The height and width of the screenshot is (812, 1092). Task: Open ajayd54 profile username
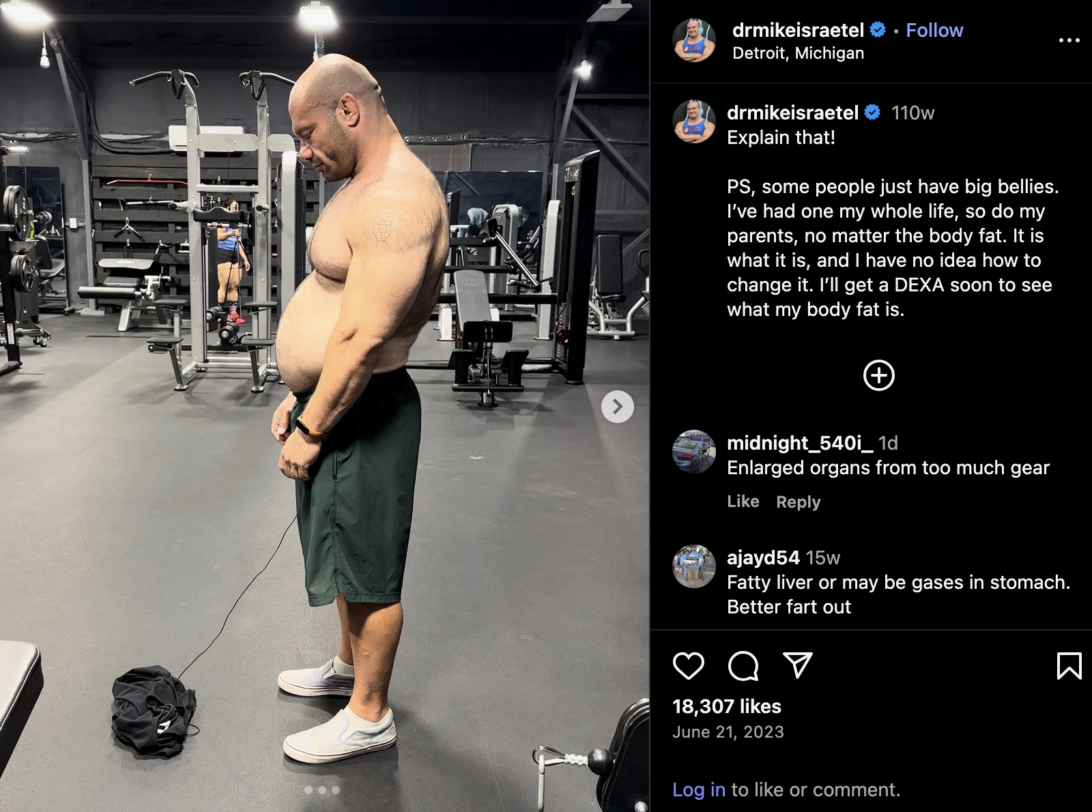click(x=763, y=557)
